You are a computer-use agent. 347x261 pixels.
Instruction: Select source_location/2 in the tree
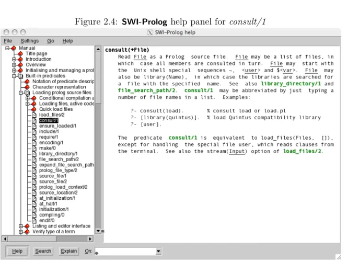tap(59, 193)
